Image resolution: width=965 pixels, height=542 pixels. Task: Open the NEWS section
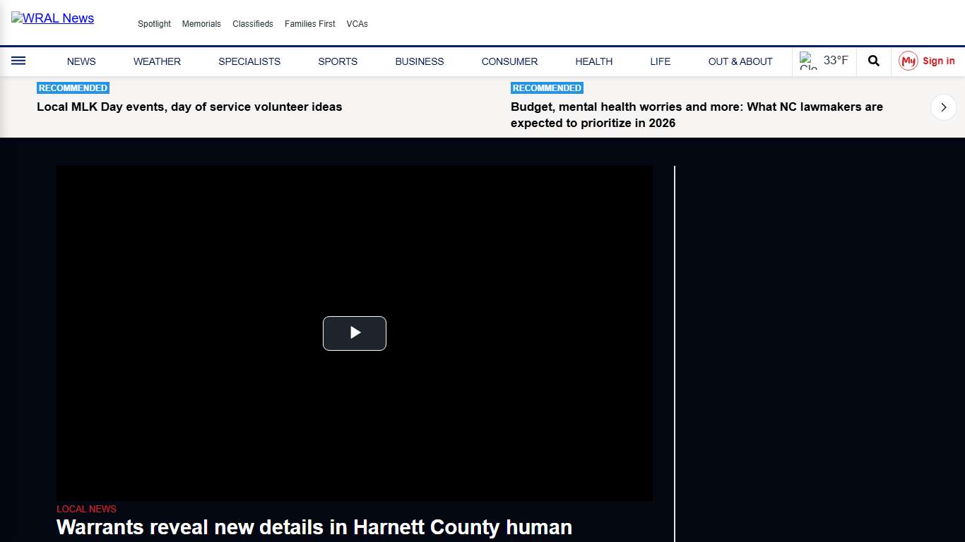click(81, 61)
